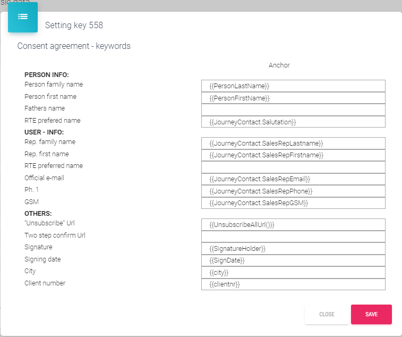Click the Ph. 1 anchor field

pyautogui.click(x=293, y=191)
